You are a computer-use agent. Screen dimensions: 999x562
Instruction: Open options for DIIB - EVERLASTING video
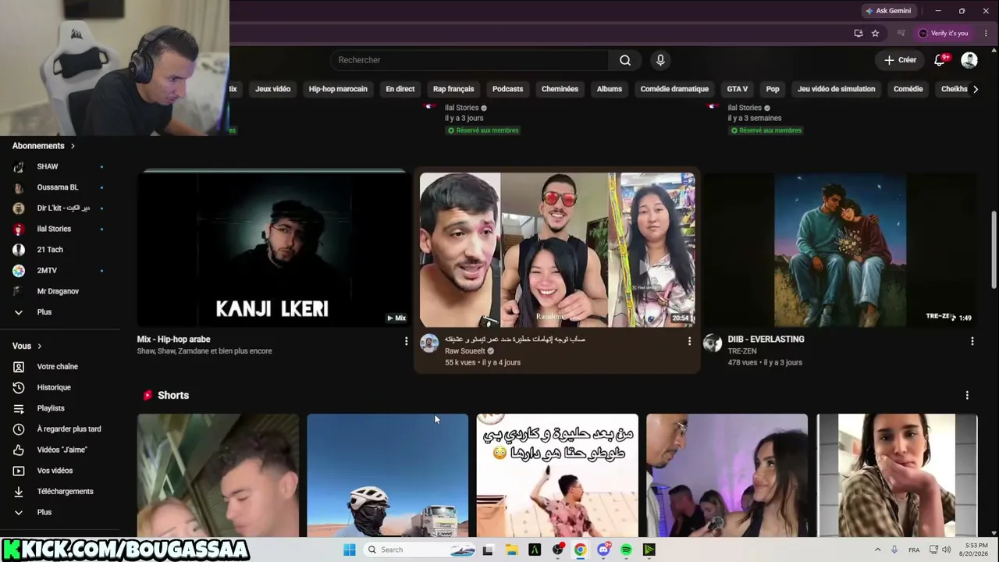[972, 341]
